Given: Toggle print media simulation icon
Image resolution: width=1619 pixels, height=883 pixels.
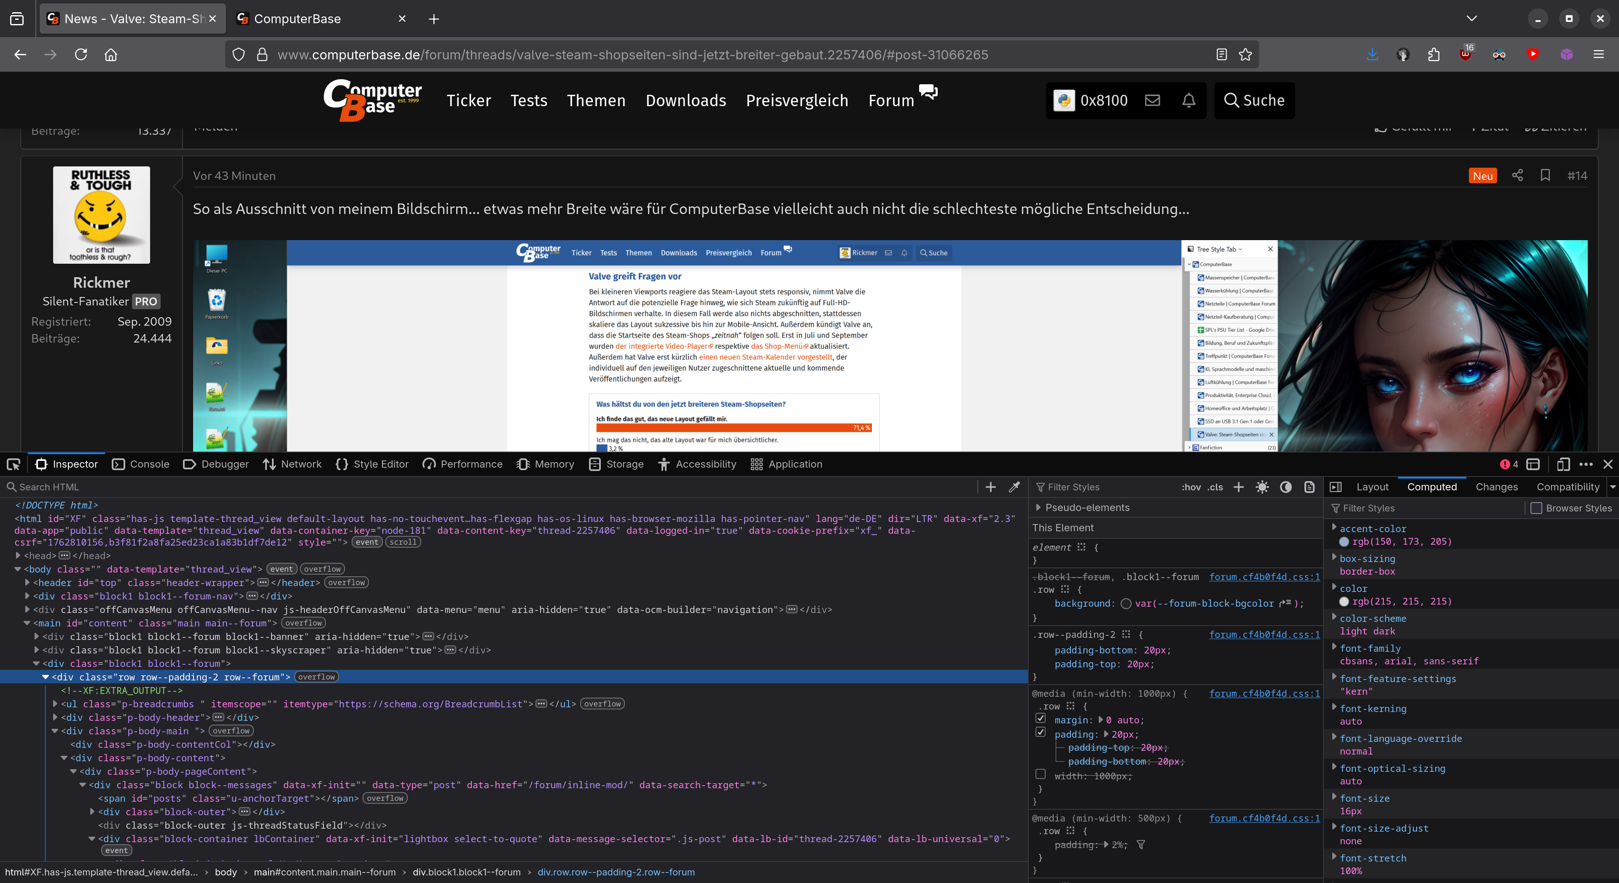Looking at the screenshot, I should [x=1309, y=487].
